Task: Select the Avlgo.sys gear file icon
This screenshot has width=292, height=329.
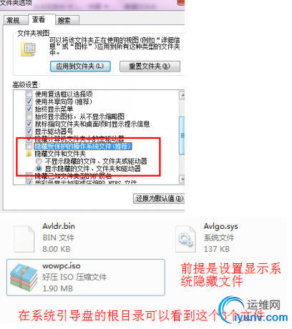Action: pos(185,239)
